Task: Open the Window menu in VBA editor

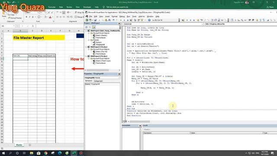Action: point(150,16)
